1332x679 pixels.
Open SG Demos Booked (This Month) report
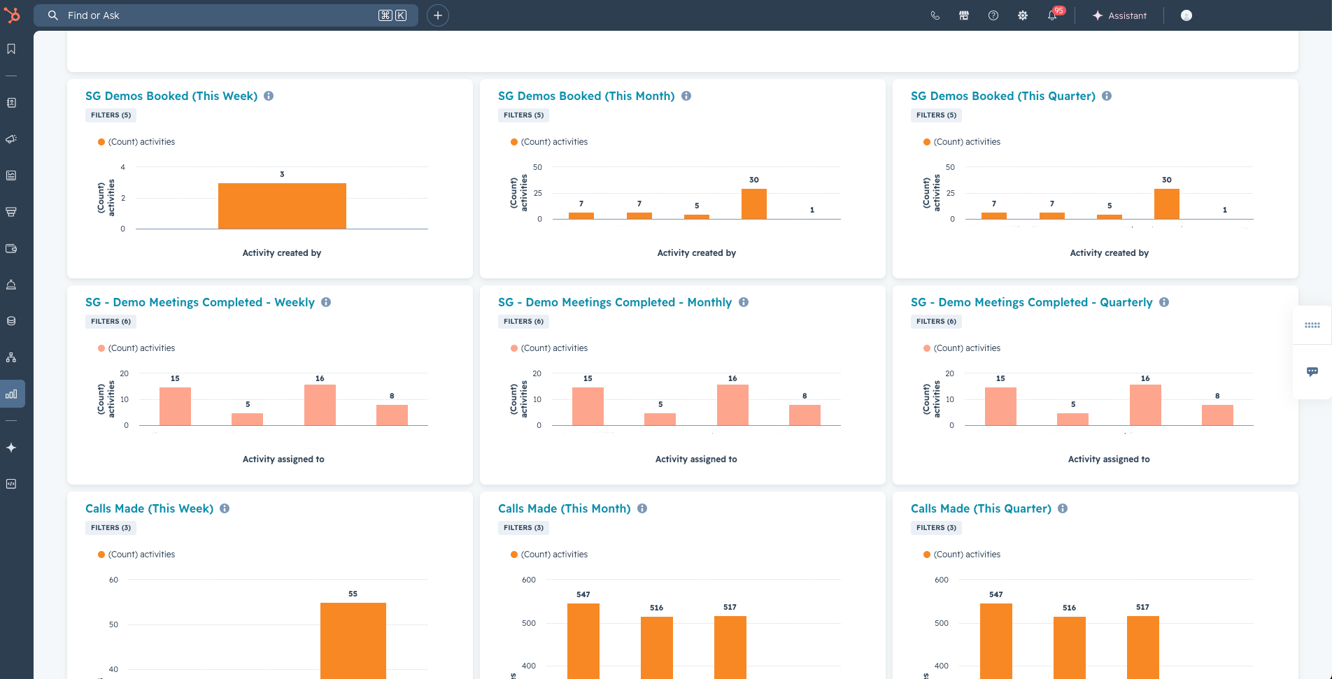pyautogui.click(x=586, y=96)
